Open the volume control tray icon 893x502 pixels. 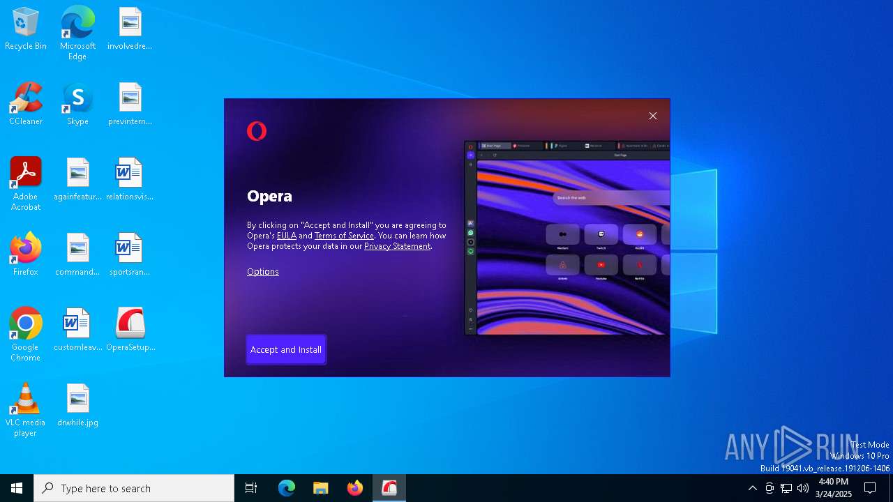pos(803,488)
